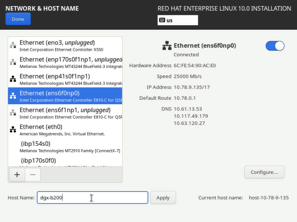Toggle the ens6f0np0 connection switch off

[x=275, y=46]
